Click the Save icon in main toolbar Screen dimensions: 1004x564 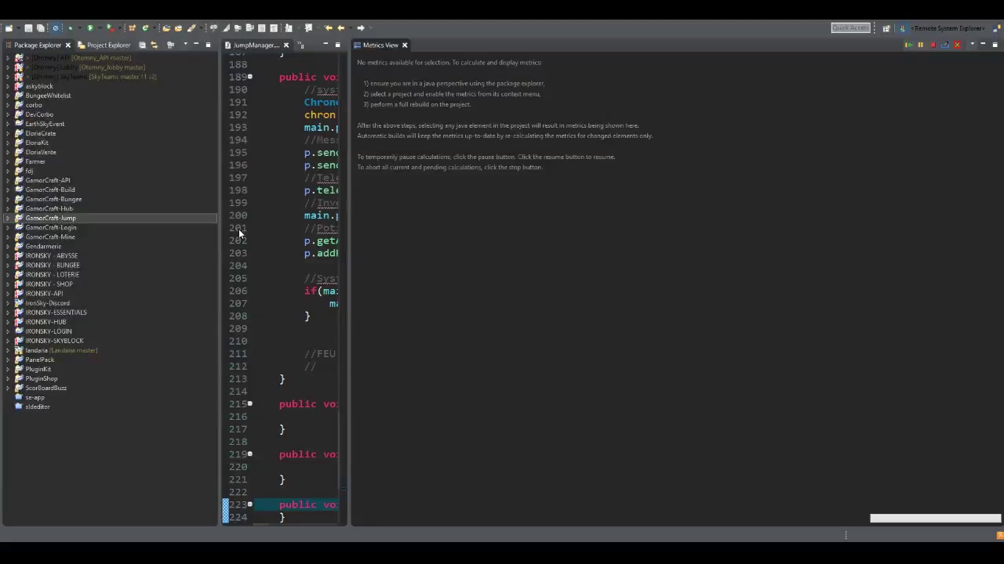point(28,28)
